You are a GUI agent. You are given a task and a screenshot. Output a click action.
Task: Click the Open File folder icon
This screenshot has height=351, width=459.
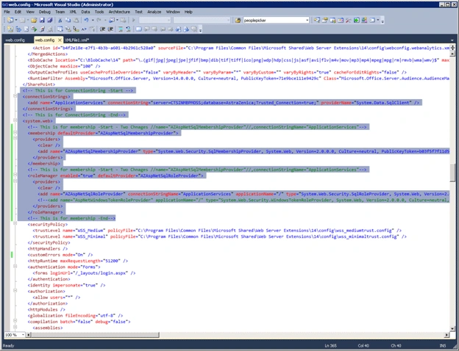(x=34, y=21)
